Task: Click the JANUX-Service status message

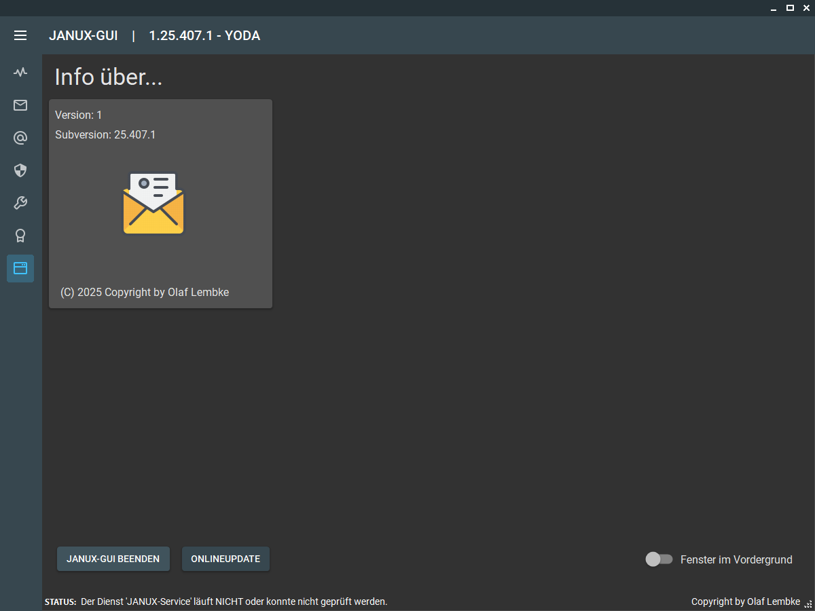Action: click(x=234, y=601)
